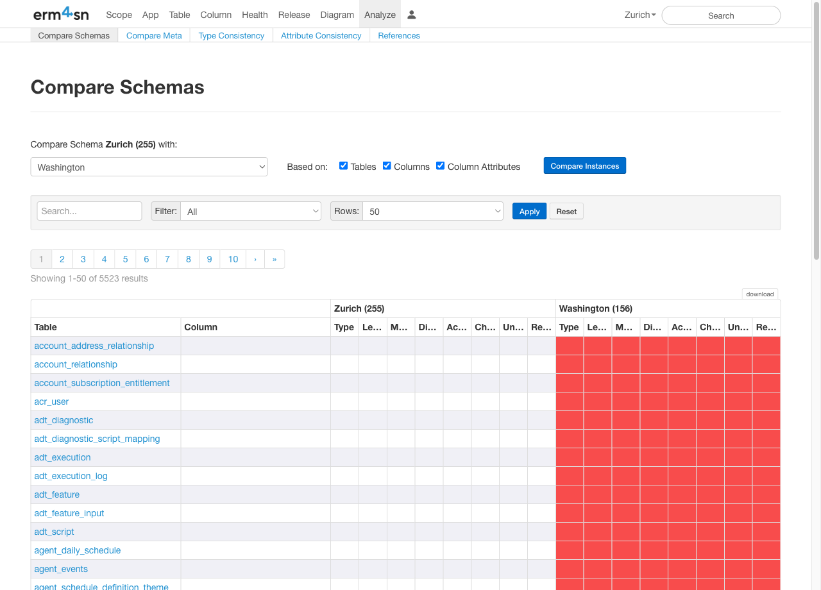Open the acr_user table link
Screen dimensions: 821x590
(x=51, y=401)
